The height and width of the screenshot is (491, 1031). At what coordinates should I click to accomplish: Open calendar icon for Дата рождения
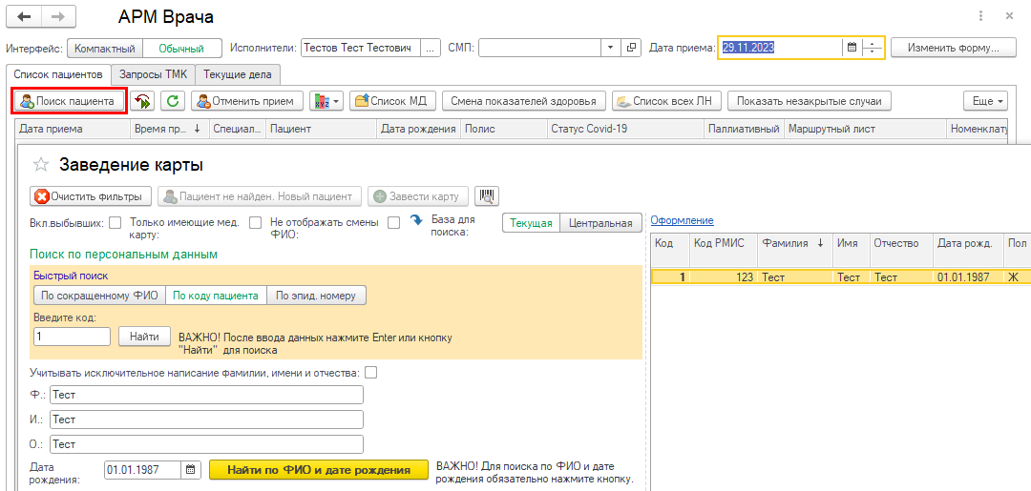[191, 470]
